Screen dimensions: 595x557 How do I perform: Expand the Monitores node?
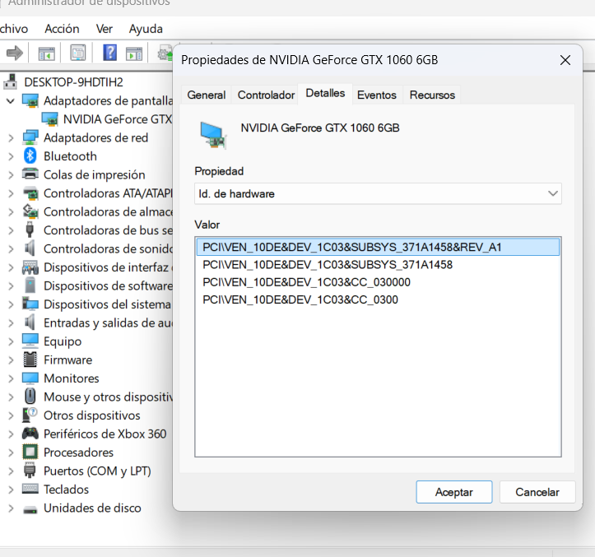coord(11,378)
